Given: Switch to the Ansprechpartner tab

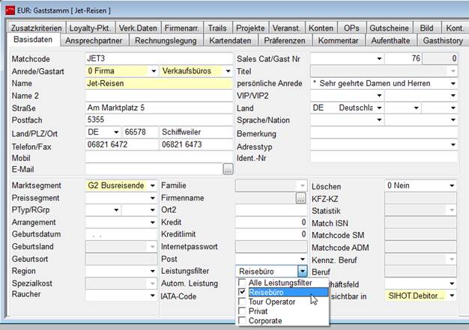Looking at the screenshot, I should (94, 40).
